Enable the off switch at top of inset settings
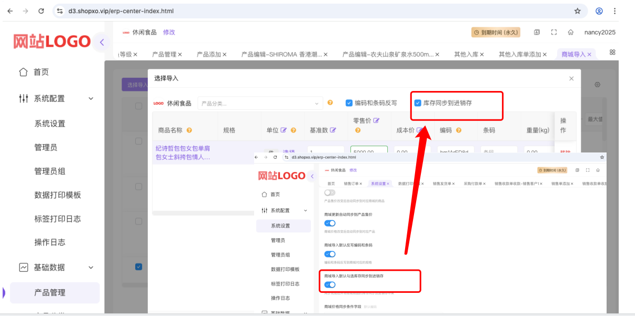 [x=330, y=193]
